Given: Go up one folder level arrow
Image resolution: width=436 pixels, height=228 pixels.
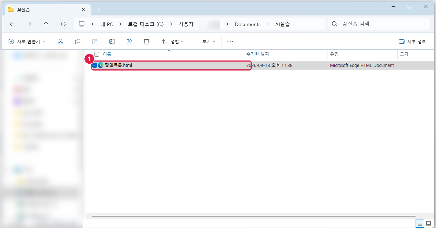Looking at the screenshot, I should tap(46, 24).
